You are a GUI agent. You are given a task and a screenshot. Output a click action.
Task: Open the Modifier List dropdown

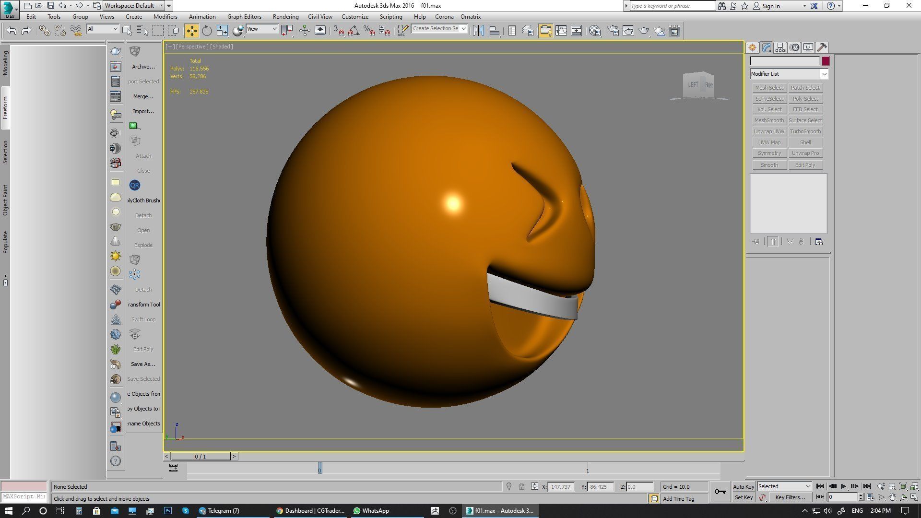tap(789, 74)
